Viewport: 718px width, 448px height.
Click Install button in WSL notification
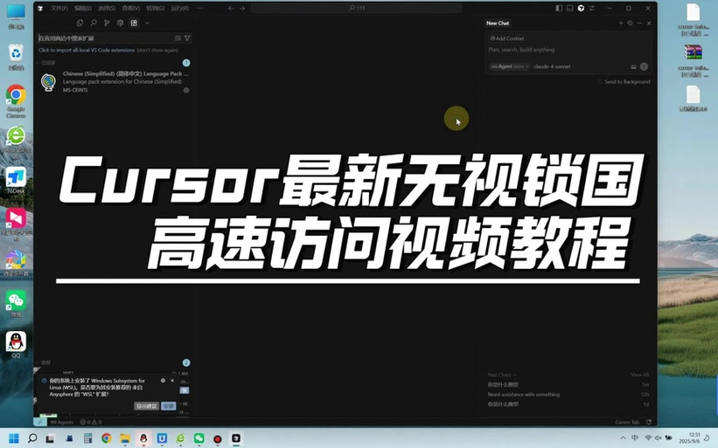(169, 406)
